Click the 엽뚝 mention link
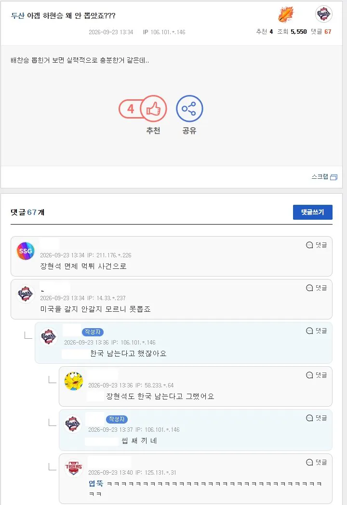The image size is (347, 505). tap(96, 483)
